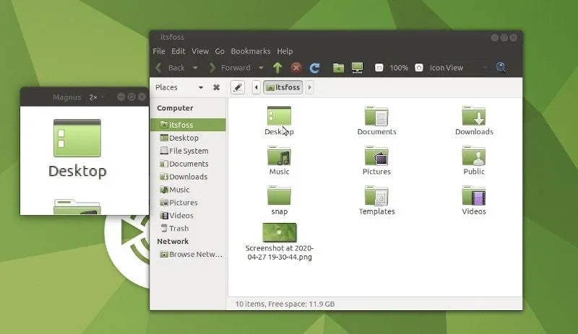
Task: Open the View menu
Action: [x=200, y=51]
